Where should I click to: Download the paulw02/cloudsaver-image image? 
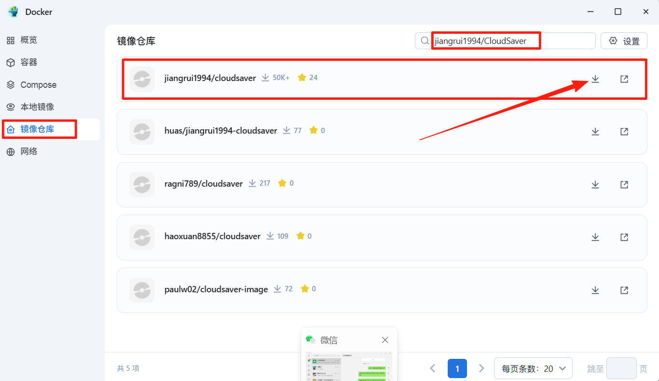pos(595,290)
